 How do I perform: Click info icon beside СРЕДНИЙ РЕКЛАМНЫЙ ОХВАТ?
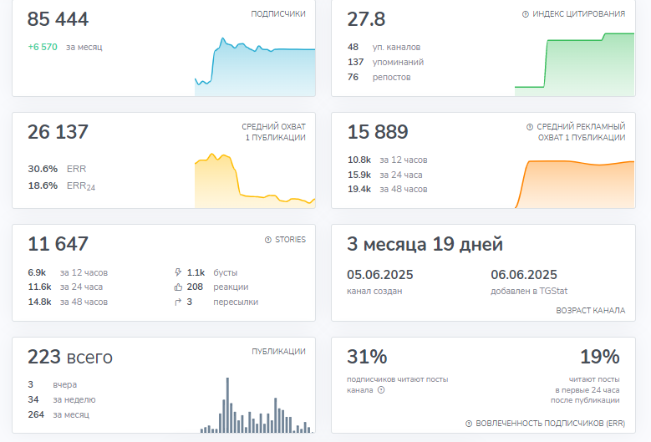(530, 126)
